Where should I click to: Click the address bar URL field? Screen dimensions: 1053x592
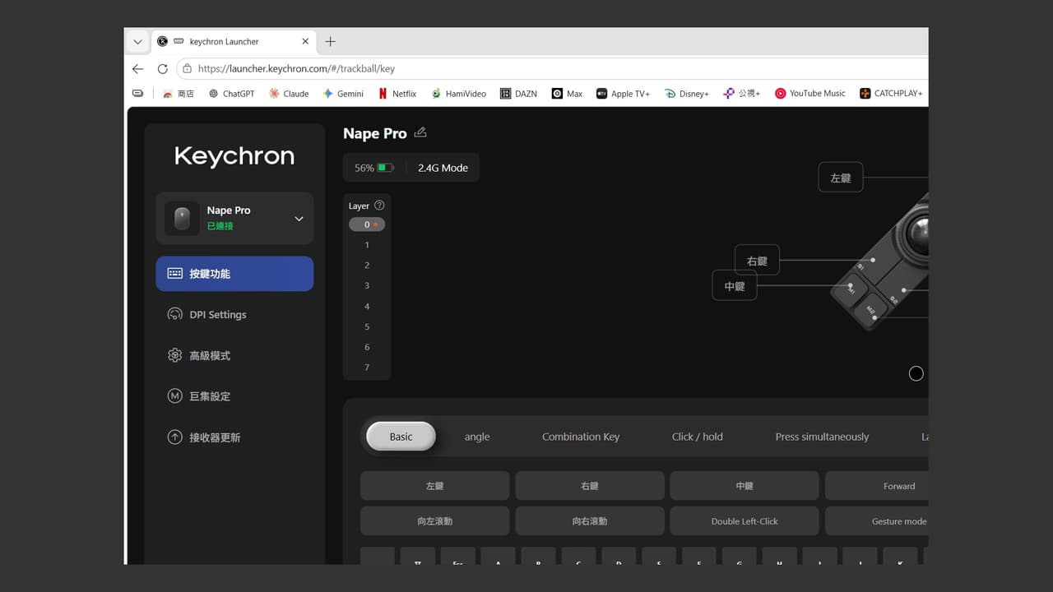tap(551, 69)
